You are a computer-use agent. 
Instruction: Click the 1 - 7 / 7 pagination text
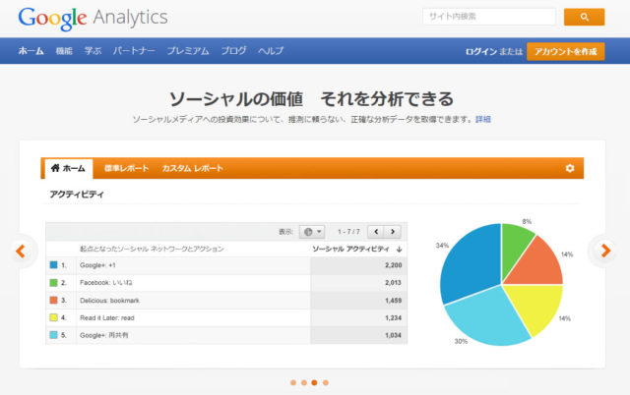(348, 232)
